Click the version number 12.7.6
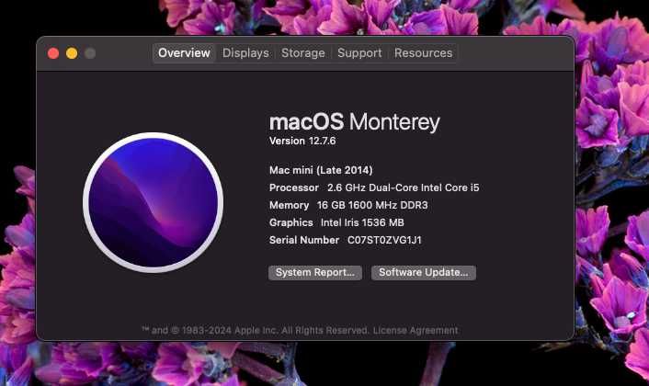Viewport: 649px width, 386px height. tap(322, 142)
